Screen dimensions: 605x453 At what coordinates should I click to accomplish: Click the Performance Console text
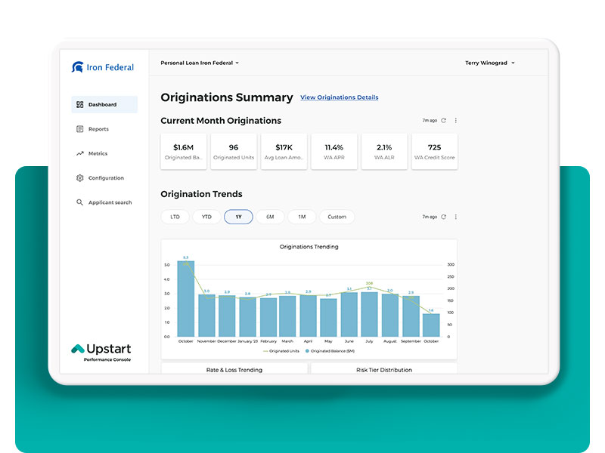[x=107, y=360]
